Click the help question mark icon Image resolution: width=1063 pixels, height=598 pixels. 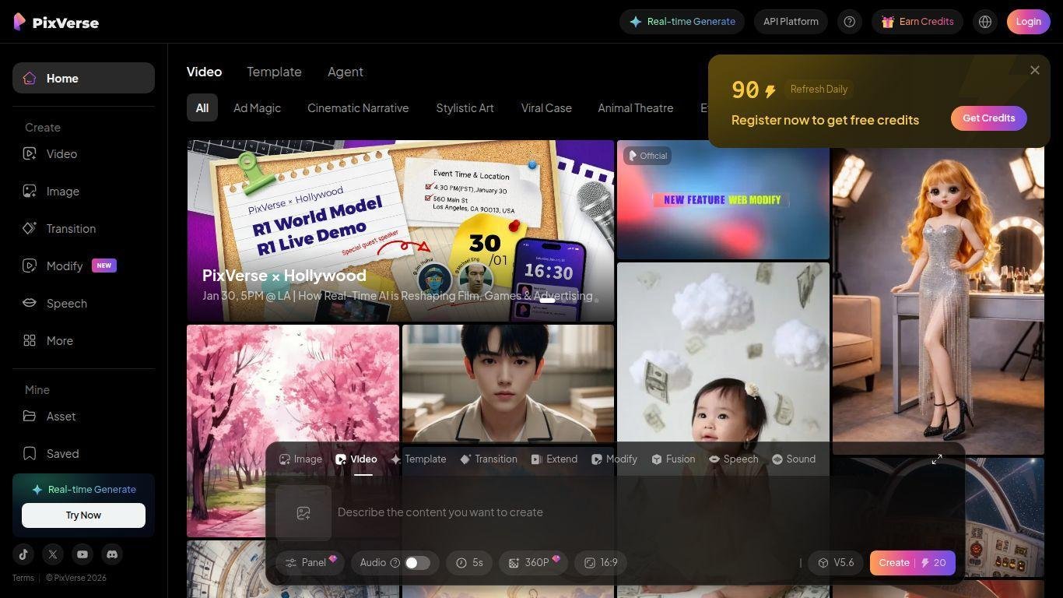tap(849, 22)
